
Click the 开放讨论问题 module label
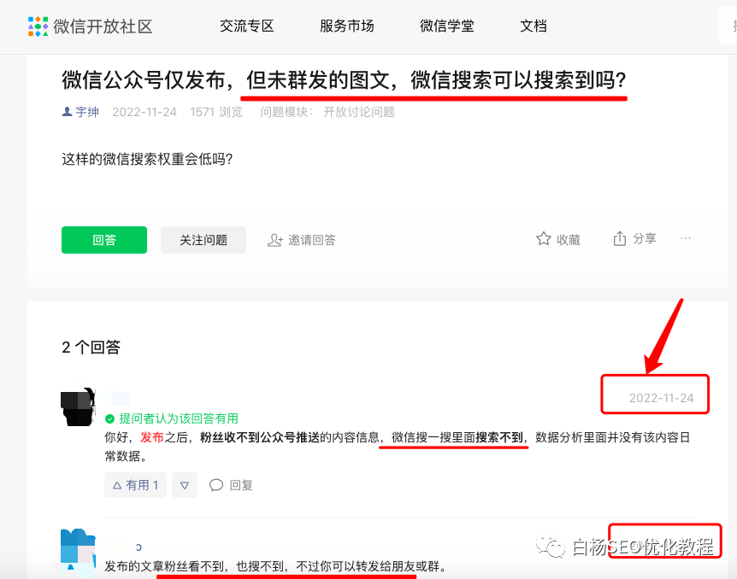click(359, 112)
